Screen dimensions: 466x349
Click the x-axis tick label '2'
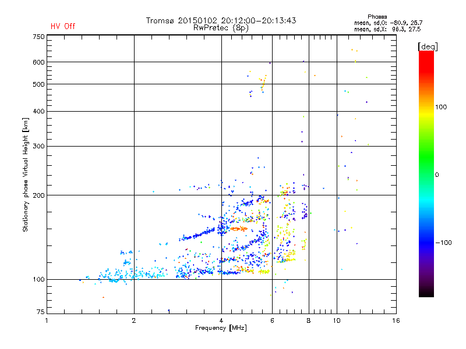(x=134, y=320)
